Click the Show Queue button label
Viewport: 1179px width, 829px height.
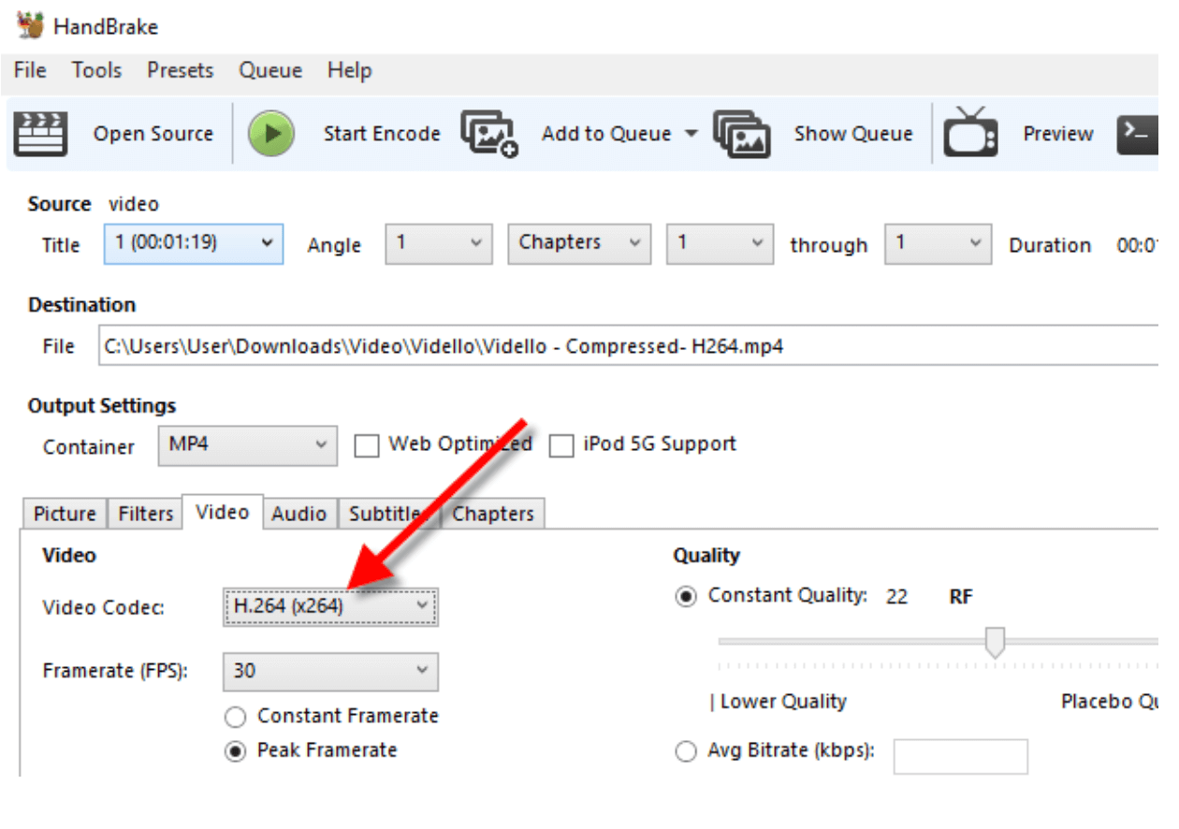click(x=853, y=134)
